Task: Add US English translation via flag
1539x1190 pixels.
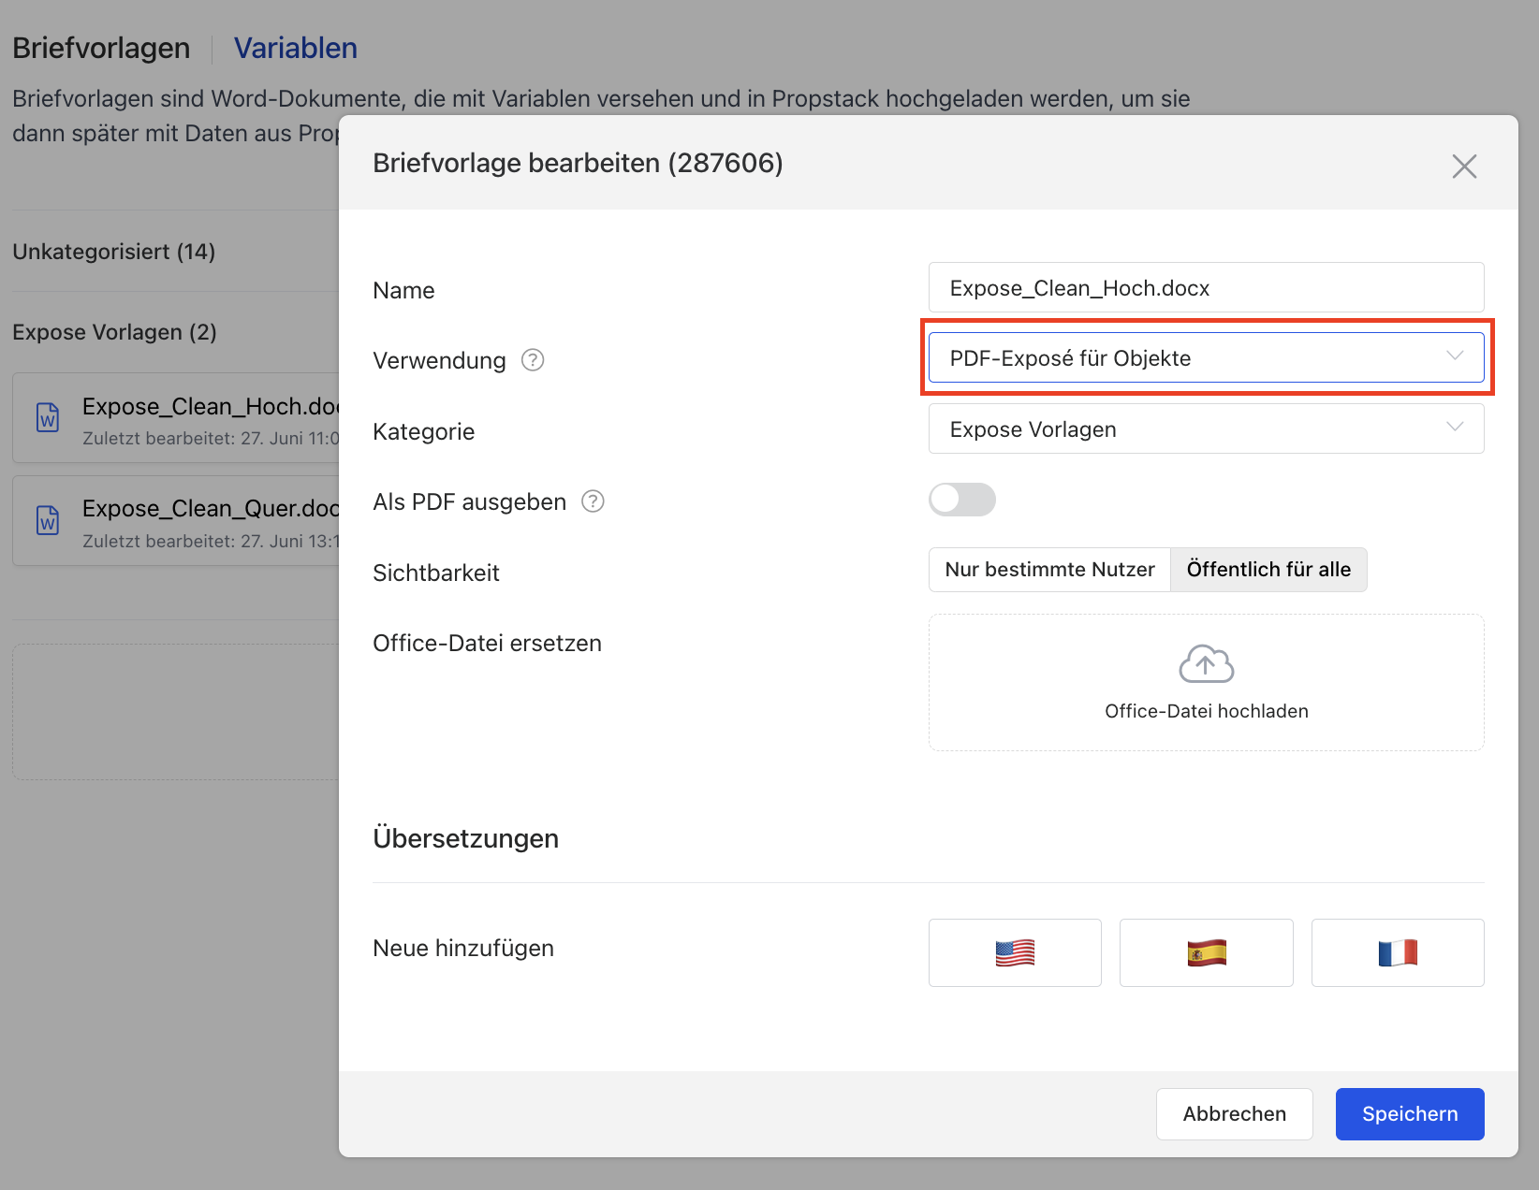Action: click(1015, 952)
